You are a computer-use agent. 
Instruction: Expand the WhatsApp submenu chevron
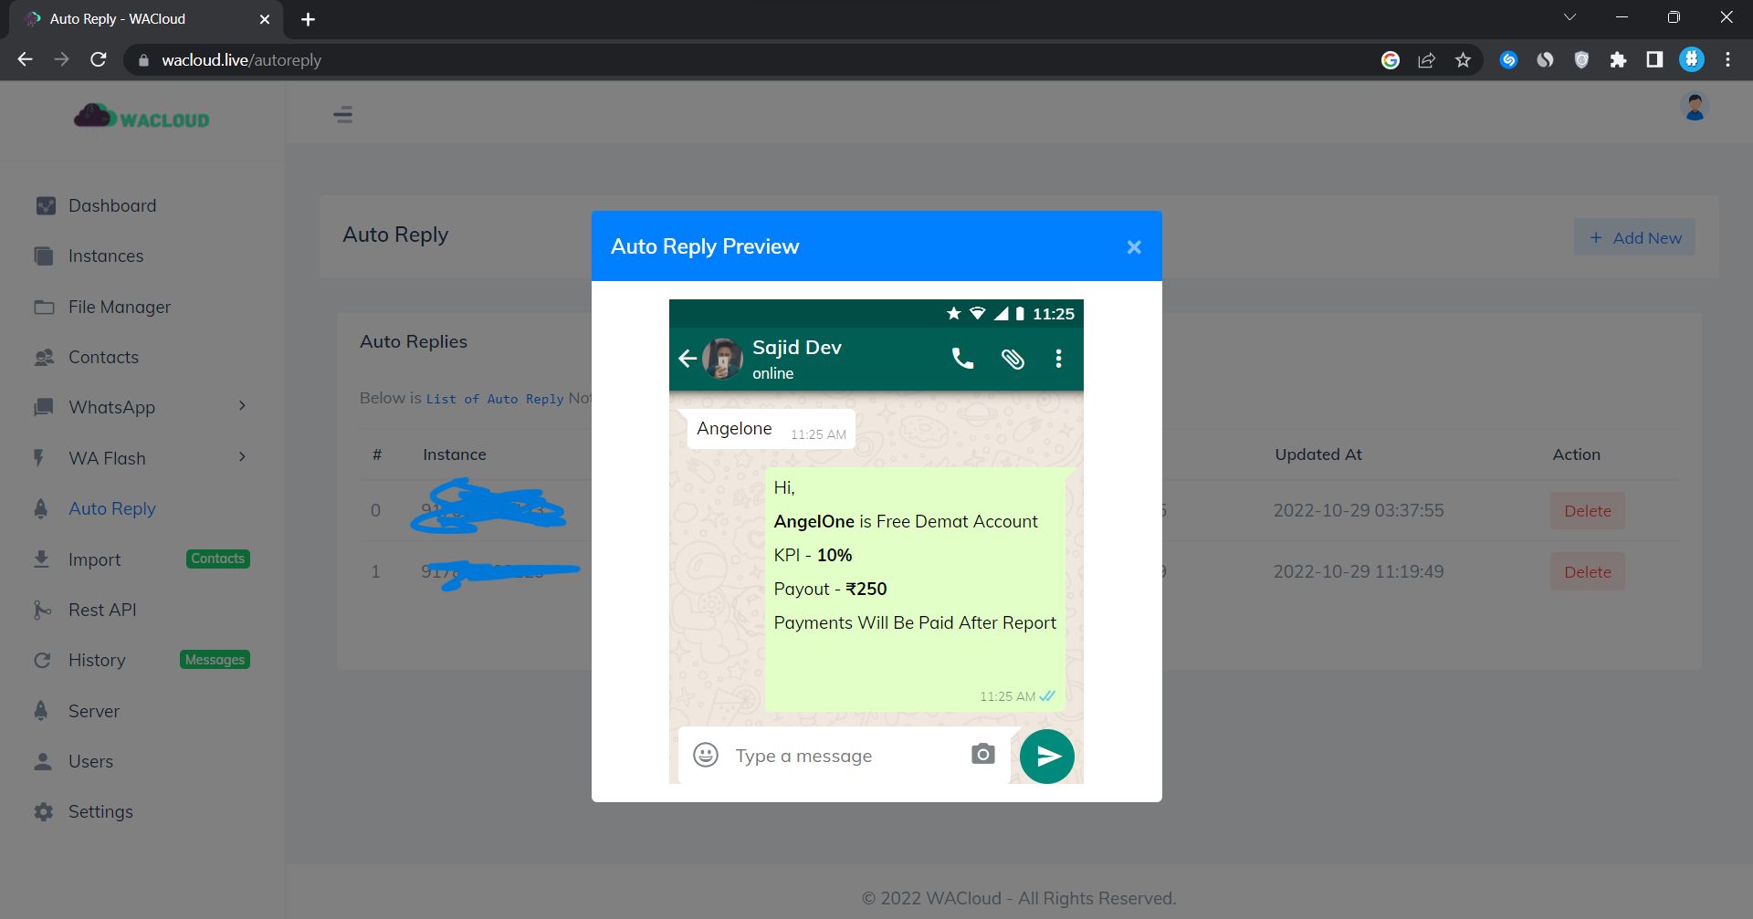pyautogui.click(x=242, y=406)
